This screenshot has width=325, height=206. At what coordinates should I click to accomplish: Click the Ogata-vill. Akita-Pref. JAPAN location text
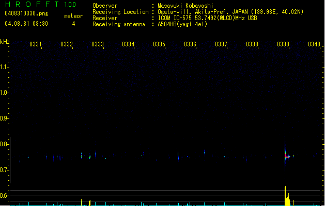click(230, 12)
